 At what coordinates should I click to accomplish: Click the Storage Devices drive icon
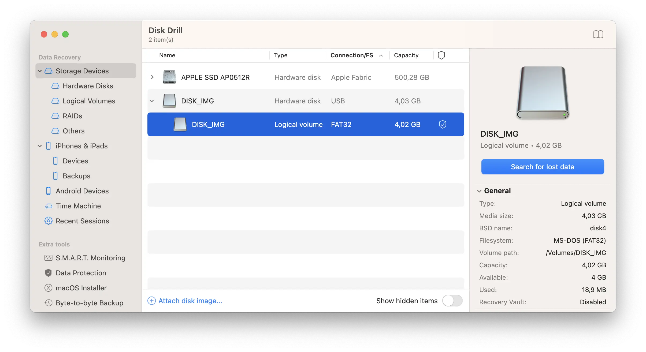point(48,71)
